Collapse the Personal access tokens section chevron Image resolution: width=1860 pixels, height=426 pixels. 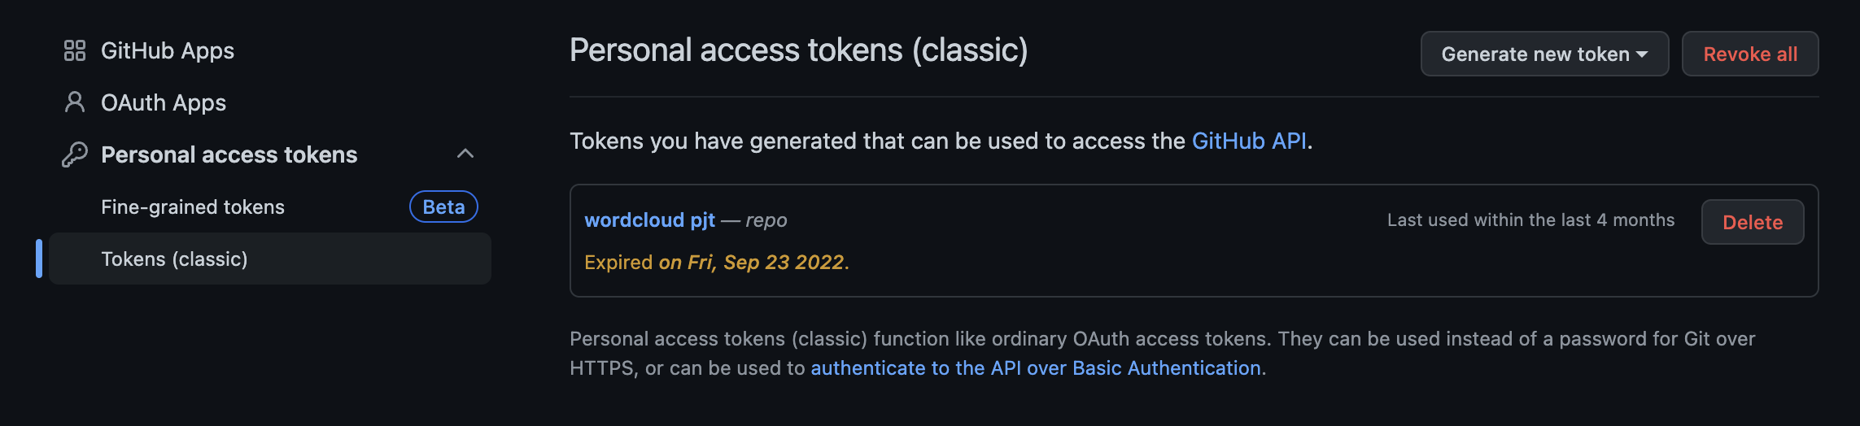click(x=465, y=154)
